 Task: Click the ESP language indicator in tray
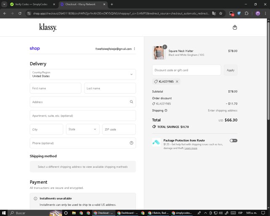(240, 213)
